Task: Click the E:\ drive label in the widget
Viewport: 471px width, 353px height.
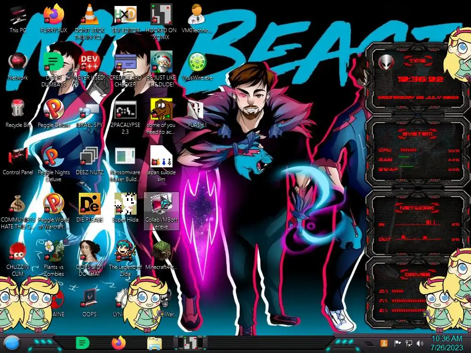Action: pyautogui.click(x=383, y=310)
